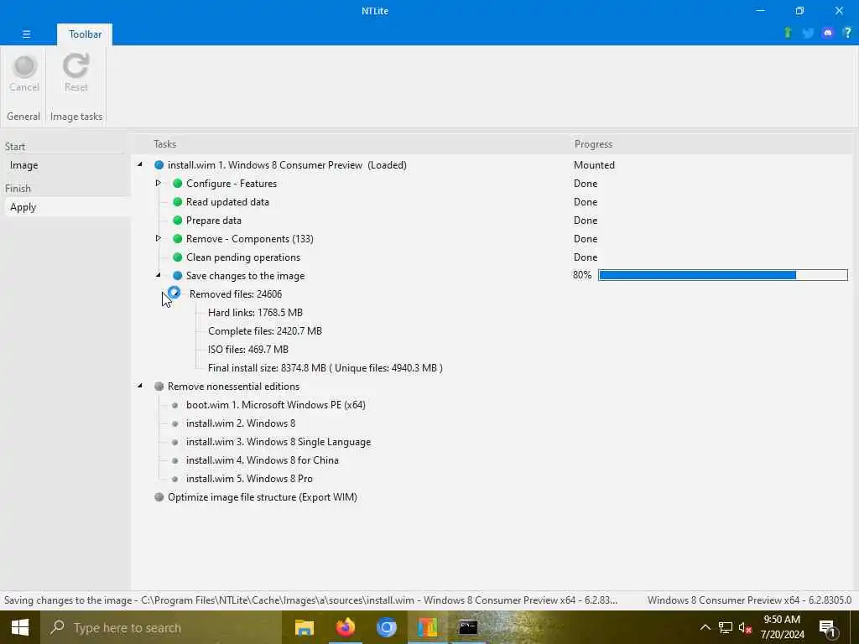
Task: Select the Toolbar tab
Action: [85, 34]
